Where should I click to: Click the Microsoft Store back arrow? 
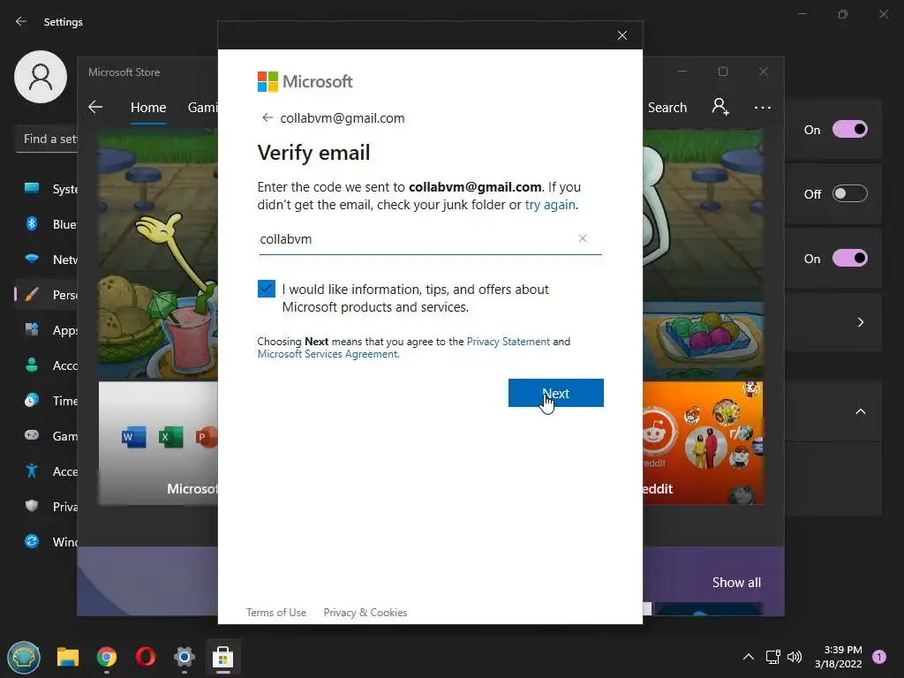(x=95, y=107)
